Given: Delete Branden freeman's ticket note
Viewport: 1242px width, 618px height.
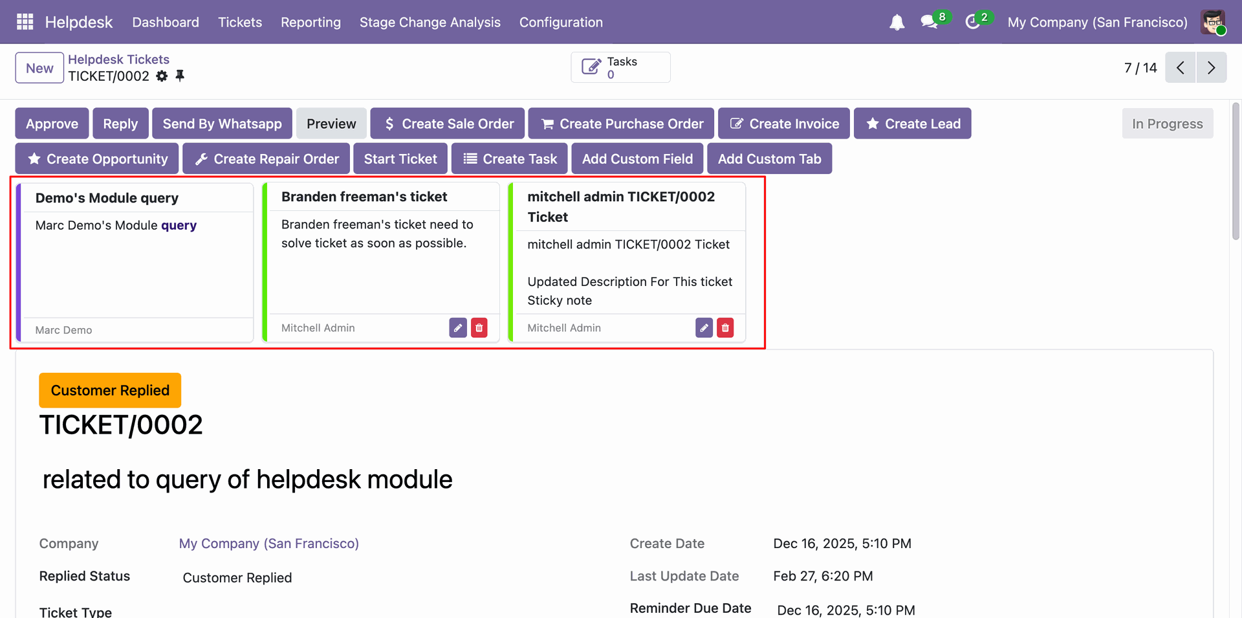Looking at the screenshot, I should click(479, 328).
